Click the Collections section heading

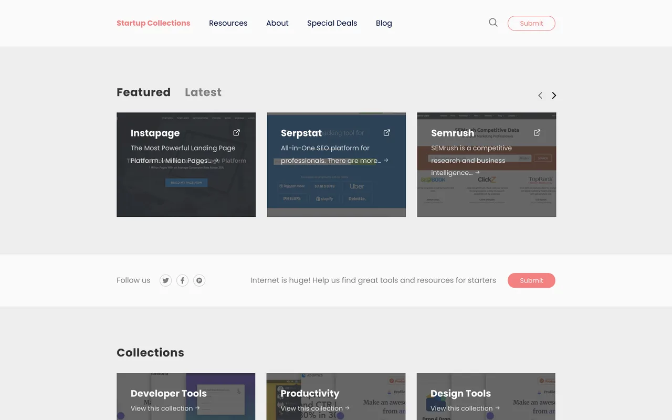[150, 353]
